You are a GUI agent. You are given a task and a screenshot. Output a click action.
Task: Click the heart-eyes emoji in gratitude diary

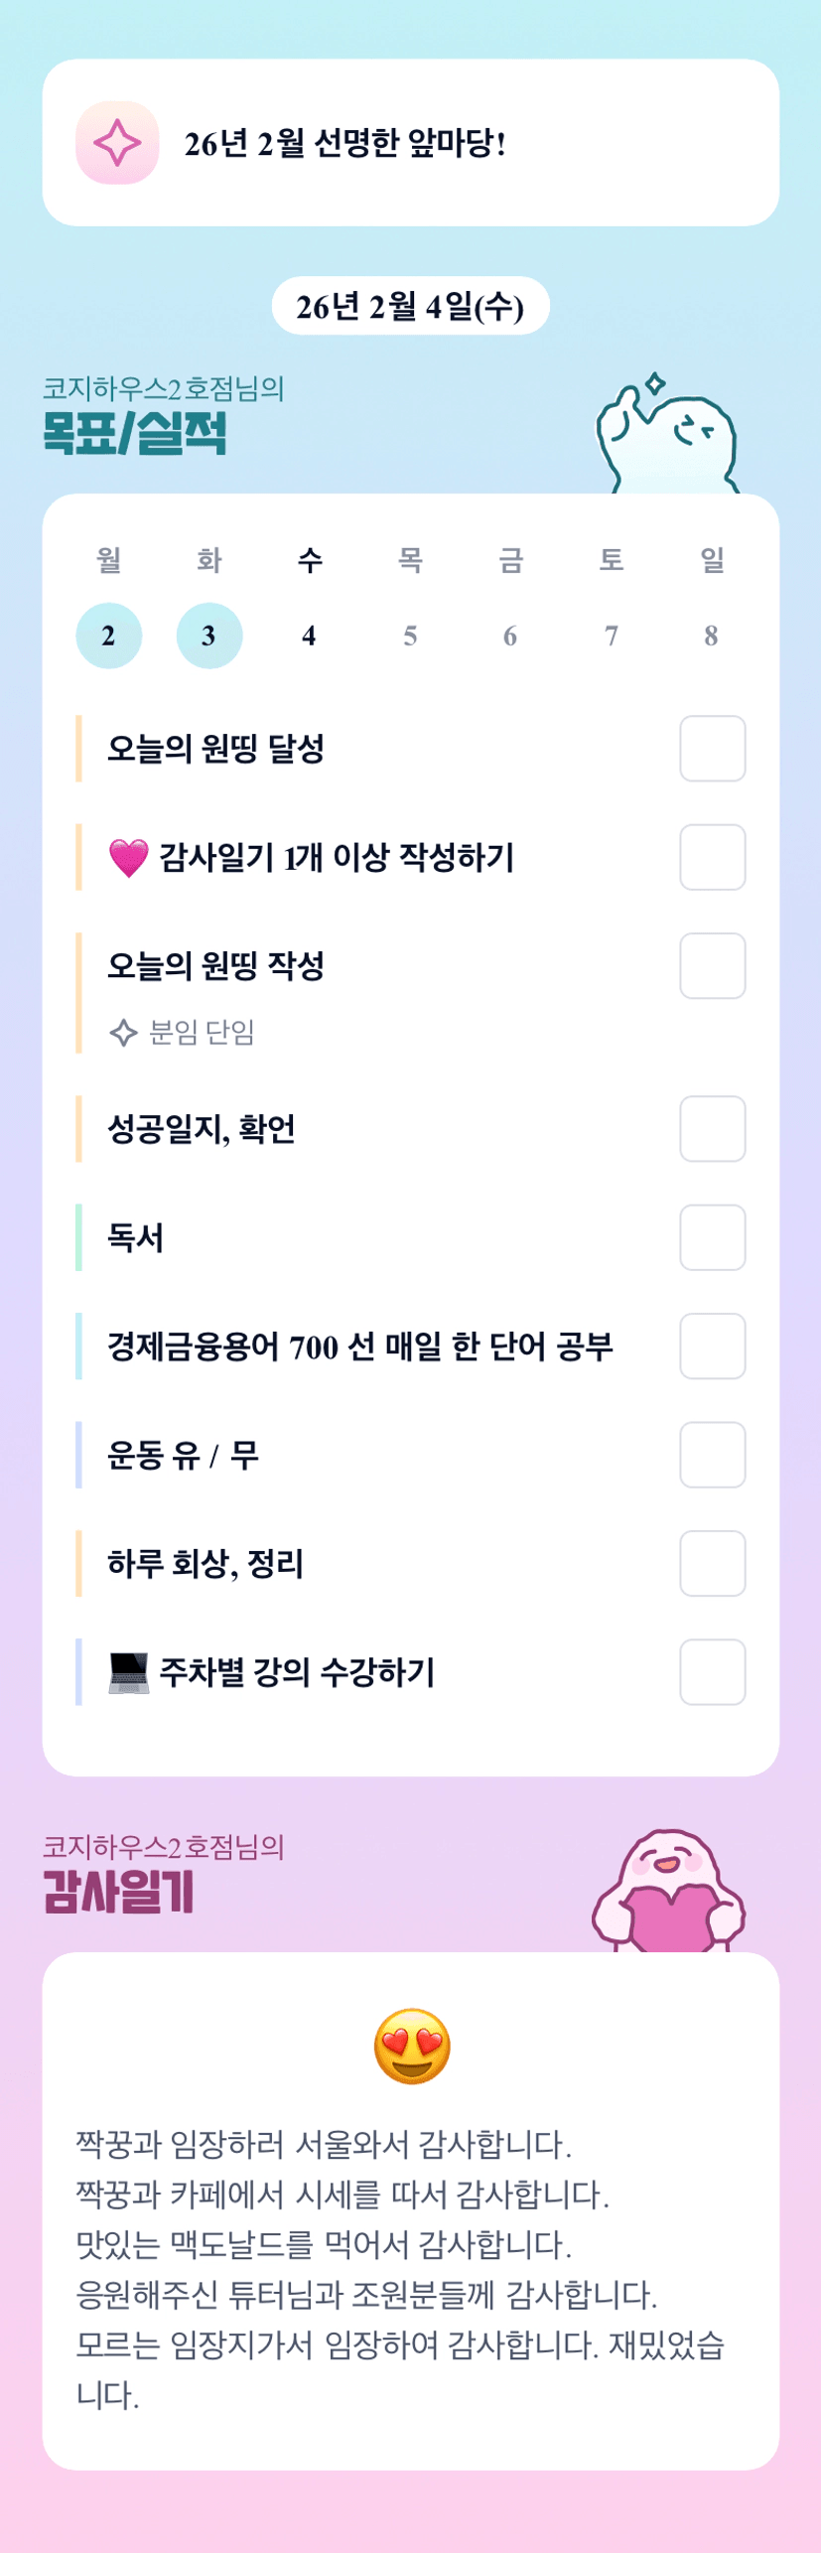pos(412,2047)
